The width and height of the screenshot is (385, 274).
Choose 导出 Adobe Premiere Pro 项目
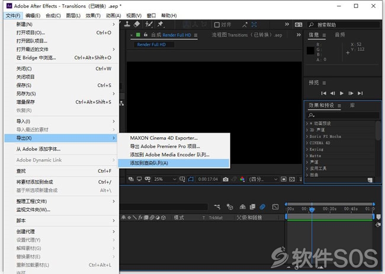[x=174, y=146]
